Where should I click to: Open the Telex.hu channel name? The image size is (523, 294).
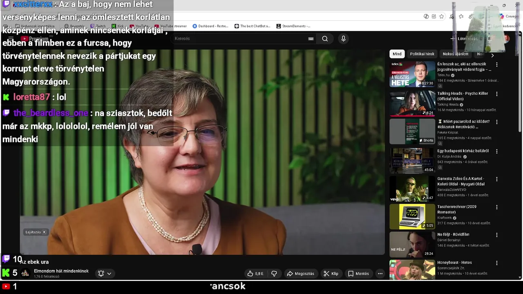pos(443,75)
